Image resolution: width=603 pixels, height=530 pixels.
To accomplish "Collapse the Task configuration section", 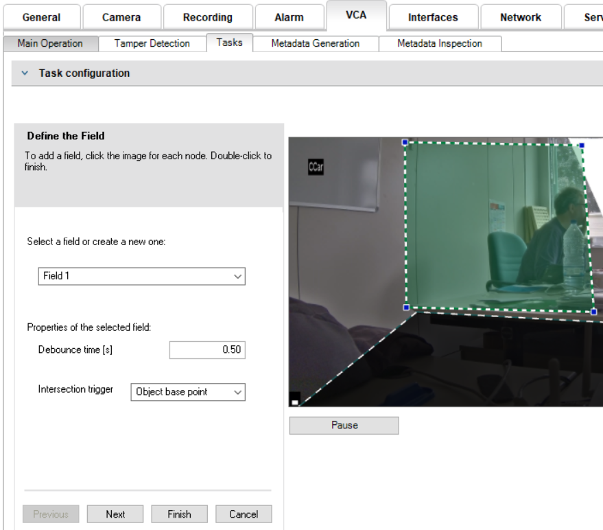I will (x=25, y=73).
